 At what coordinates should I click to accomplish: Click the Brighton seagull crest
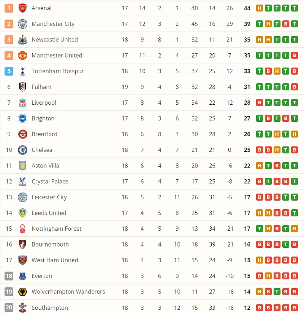(22, 118)
